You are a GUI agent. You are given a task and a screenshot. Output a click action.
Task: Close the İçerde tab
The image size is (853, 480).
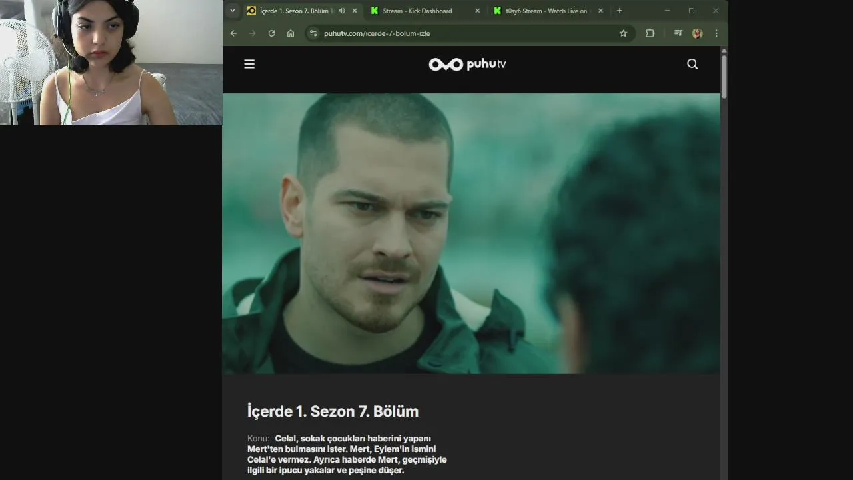(355, 11)
